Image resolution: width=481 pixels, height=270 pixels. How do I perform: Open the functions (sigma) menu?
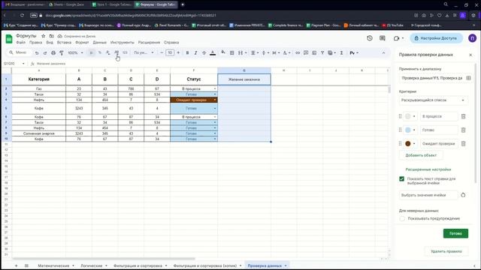click(x=341, y=53)
